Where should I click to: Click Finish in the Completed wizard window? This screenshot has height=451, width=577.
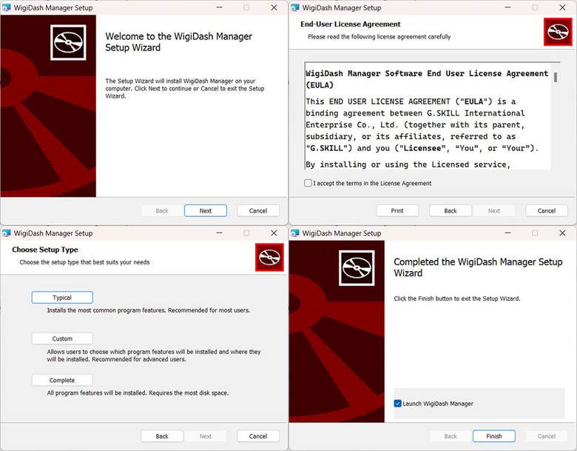(x=494, y=436)
